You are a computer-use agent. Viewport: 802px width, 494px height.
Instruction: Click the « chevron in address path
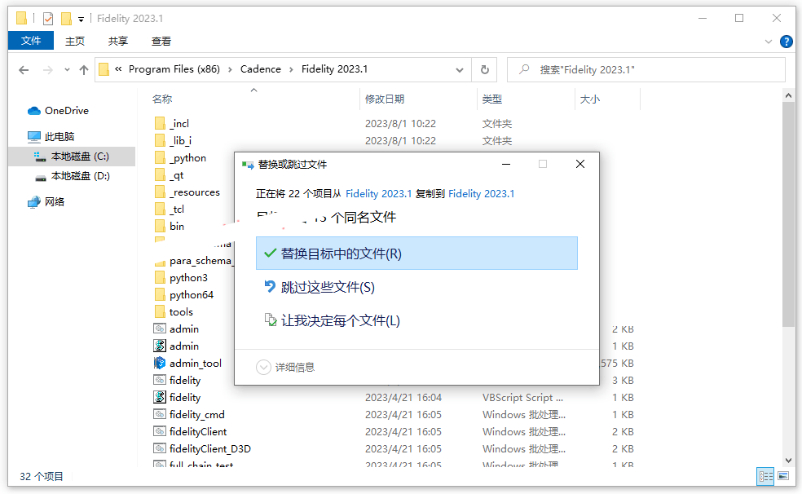tap(118, 69)
